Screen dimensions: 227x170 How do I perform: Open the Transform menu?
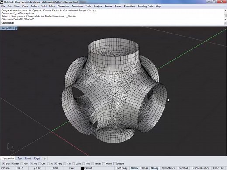77,6
